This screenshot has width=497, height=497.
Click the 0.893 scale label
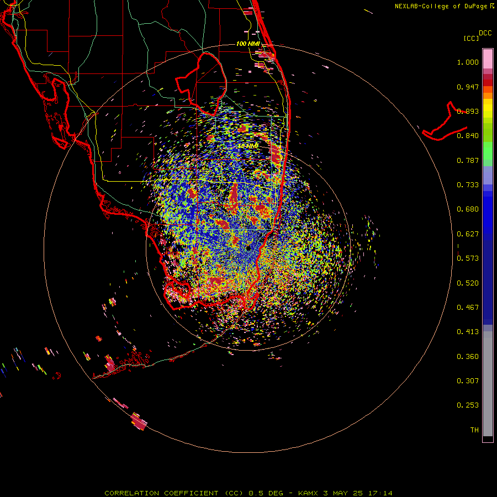pos(468,111)
